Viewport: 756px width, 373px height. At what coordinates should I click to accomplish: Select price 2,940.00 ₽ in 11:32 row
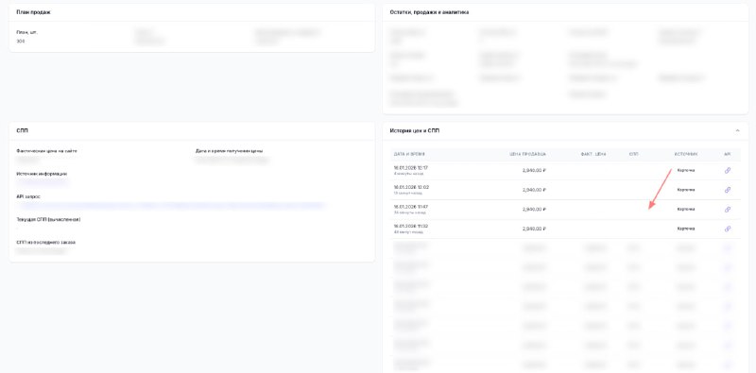[x=534, y=229]
